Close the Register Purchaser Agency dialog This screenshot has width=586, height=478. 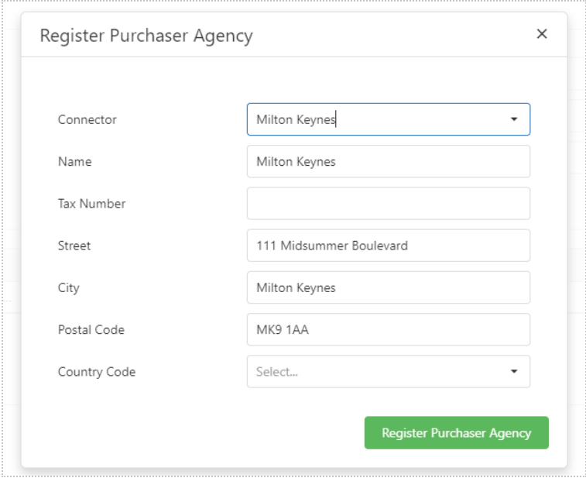pos(542,33)
